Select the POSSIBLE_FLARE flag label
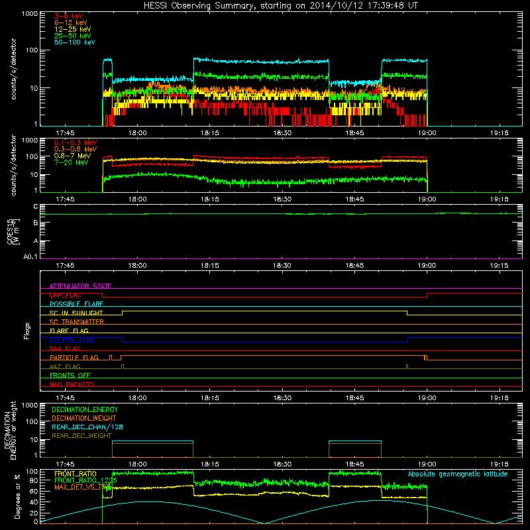The image size is (530, 530). pos(76,304)
